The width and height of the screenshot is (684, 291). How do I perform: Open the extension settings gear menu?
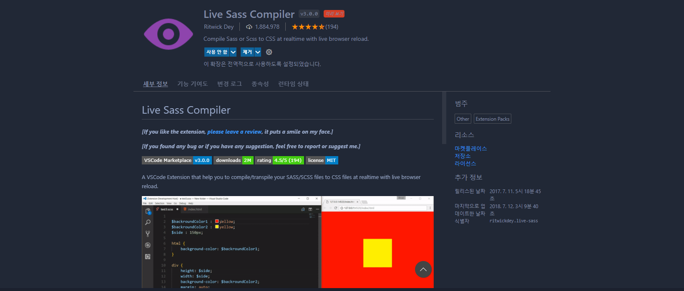click(x=269, y=52)
